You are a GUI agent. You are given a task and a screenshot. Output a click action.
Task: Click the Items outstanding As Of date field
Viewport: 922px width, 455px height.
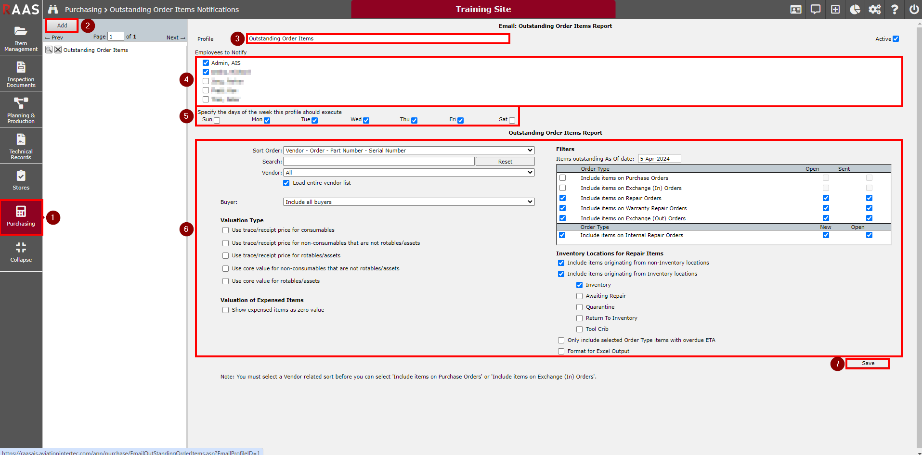tap(659, 159)
